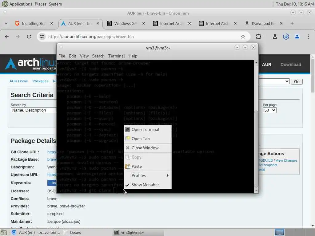Open a new Chromium tab with plus
Screen dimensions: 315x236
(x=292, y=23)
